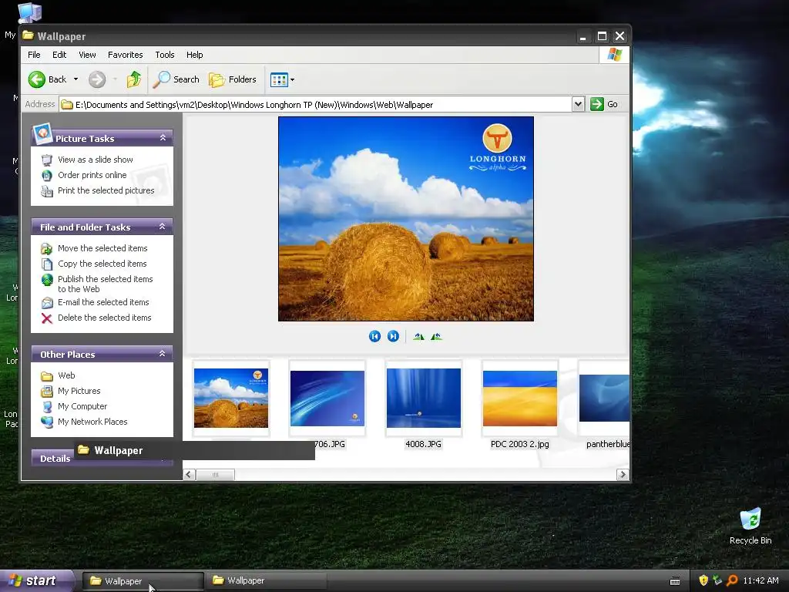Switch to second Wallpaper taskbar button
Screen dimensions: 789x592
coord(266,580)
